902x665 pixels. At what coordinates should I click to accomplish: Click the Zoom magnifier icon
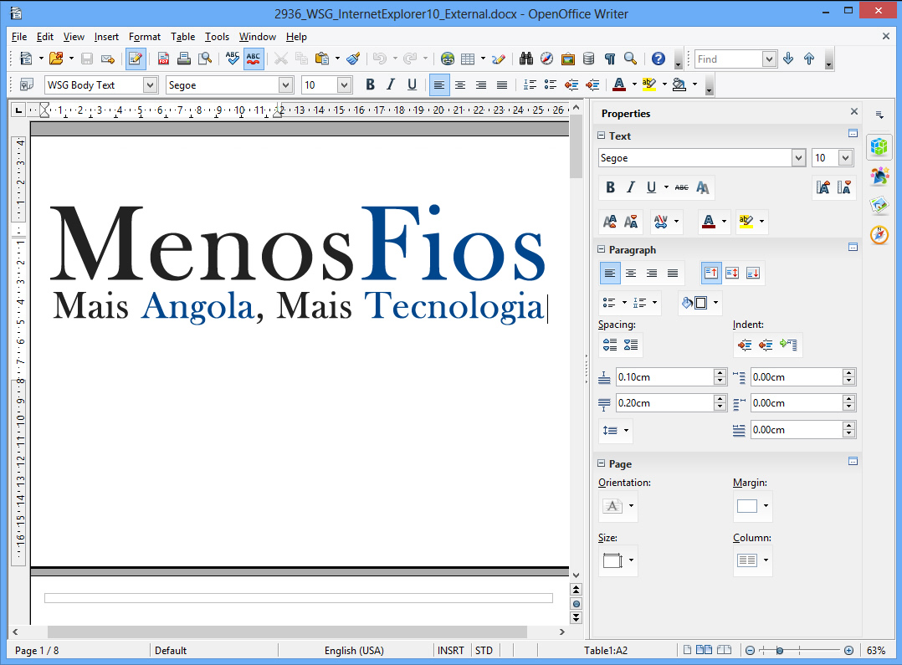coord(631,59)
